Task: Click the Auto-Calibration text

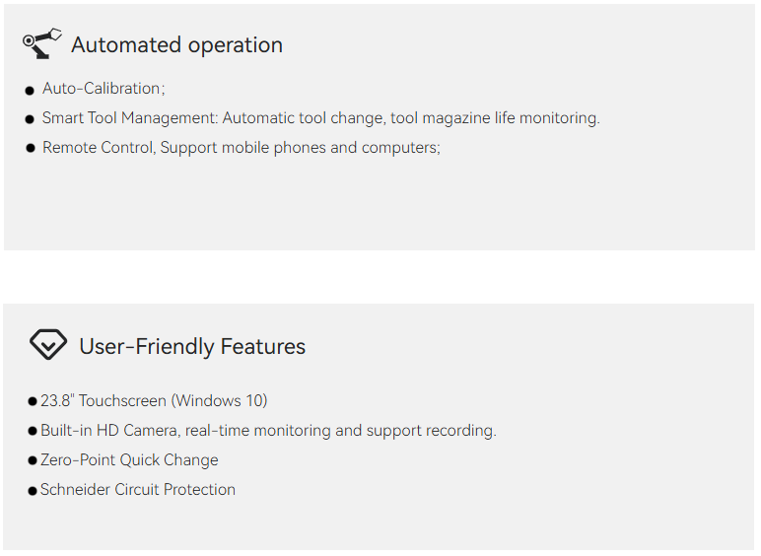Action: pos(103,89)
